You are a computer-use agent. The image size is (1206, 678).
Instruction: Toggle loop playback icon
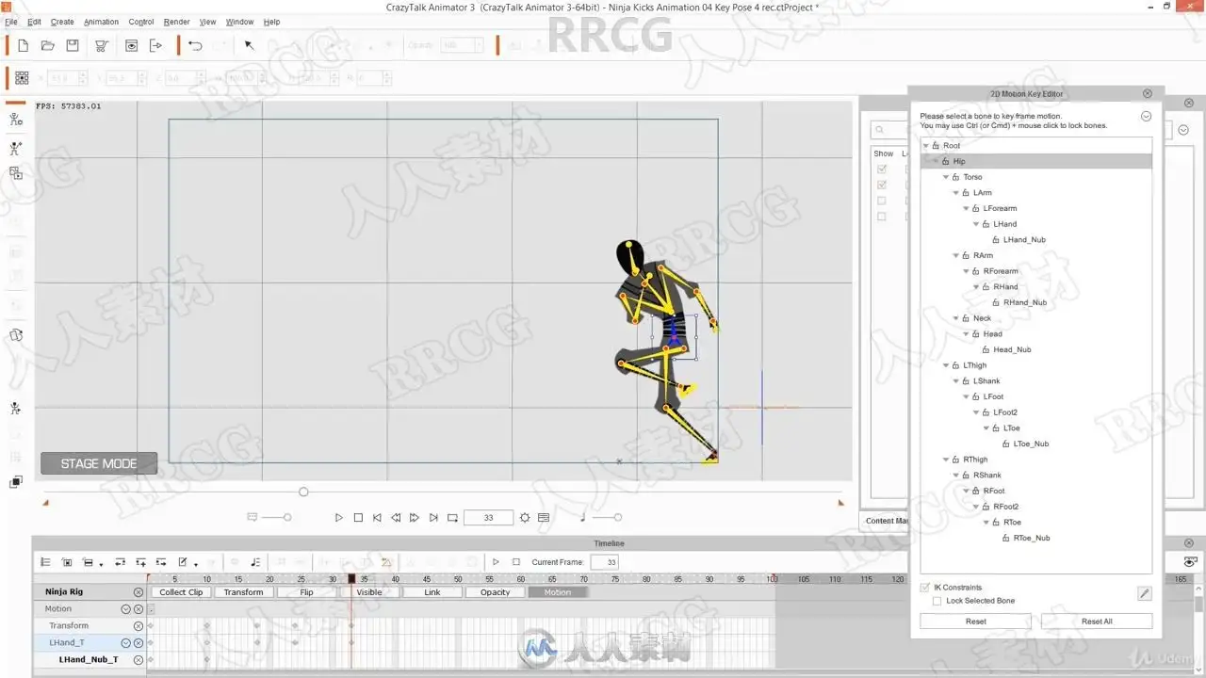point(452,518)
